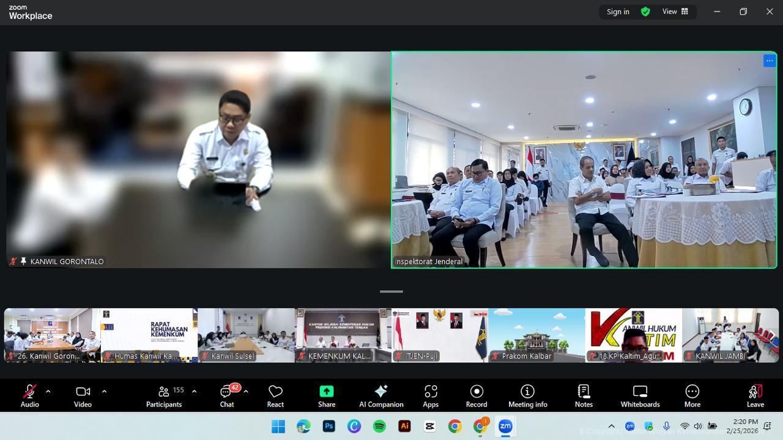Click the green Share screen icon
The height and width of the screenshot is (440, 783).
[327, 391]
